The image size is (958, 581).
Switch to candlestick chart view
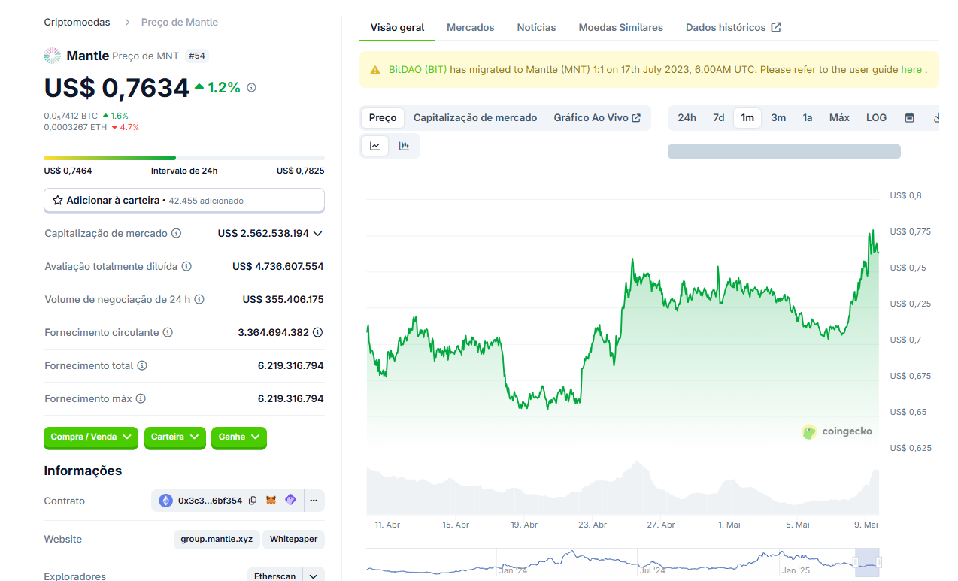point(404,146)
